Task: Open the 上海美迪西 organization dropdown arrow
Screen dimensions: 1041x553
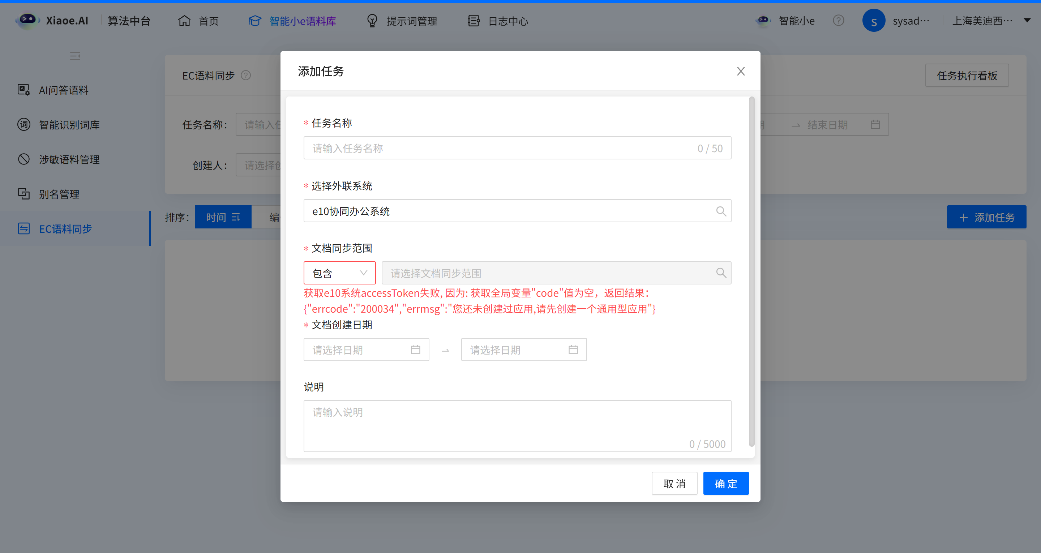Action: pos(1027,20)
